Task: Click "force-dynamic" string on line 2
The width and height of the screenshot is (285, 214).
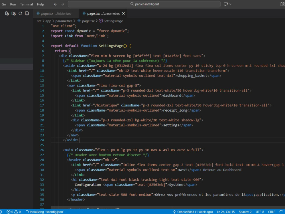Action: pyautogui.click(x=112, y=31)
